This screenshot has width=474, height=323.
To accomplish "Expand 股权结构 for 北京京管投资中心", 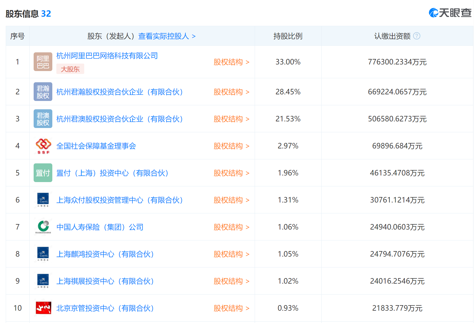I will pos(231,308).
